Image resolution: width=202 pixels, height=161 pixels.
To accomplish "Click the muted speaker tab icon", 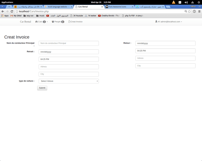I will (x=9, y=7).
